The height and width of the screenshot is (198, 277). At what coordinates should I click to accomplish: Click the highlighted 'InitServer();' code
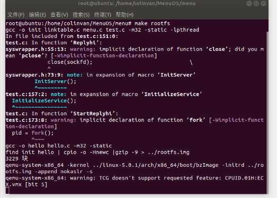(x=55, y=81)
